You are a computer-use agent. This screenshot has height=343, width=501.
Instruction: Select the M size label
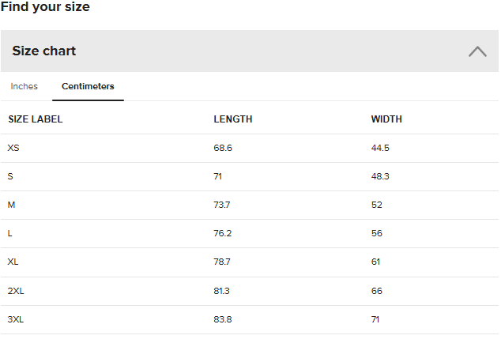pyautogui.click(x=11, y=205)
